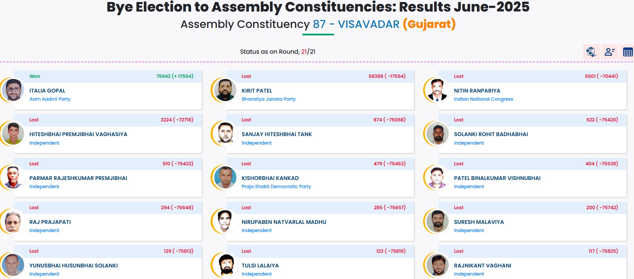Click the Indian National Congress link
The height and width of the screenshot is (279, 634).
[x=484, y=99]
